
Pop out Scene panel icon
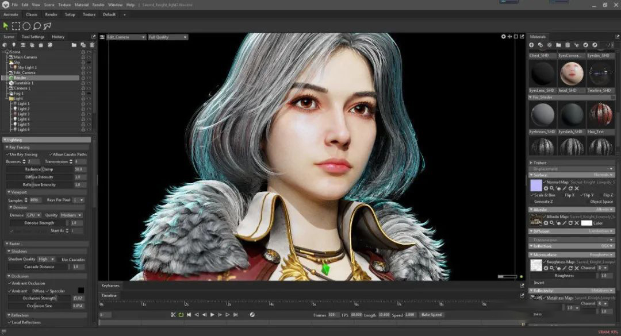point(94,37)
